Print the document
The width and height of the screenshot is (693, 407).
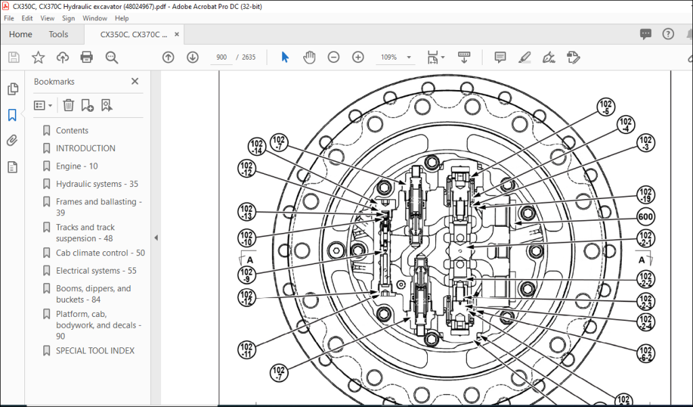87,57
